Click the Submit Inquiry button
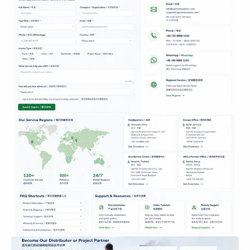Image resolution: width=250 pixels, height=250 pixels. 37,107
